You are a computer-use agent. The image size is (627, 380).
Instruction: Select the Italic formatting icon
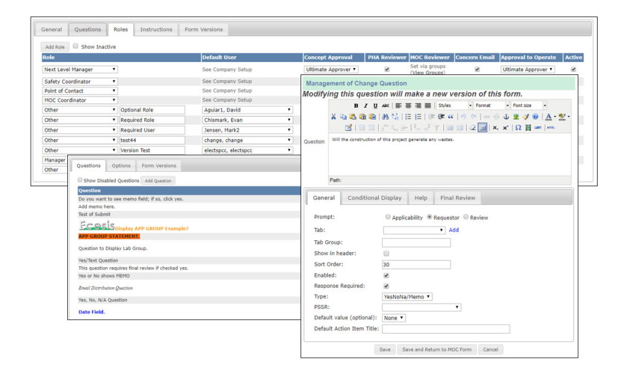click(x=364, y=106)
